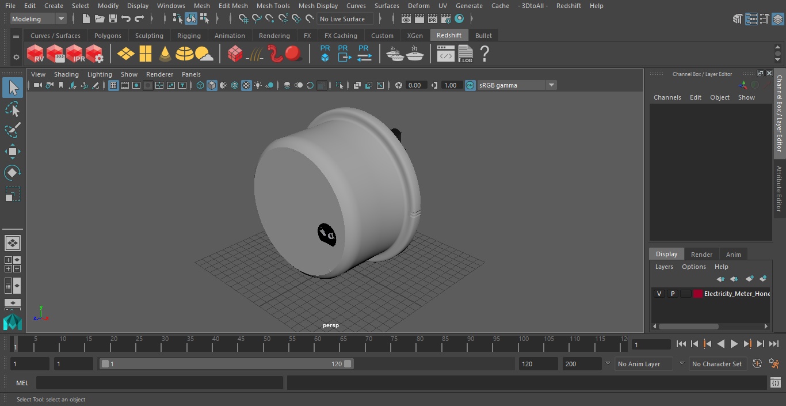Click red layer color swatch

point(698,294)
